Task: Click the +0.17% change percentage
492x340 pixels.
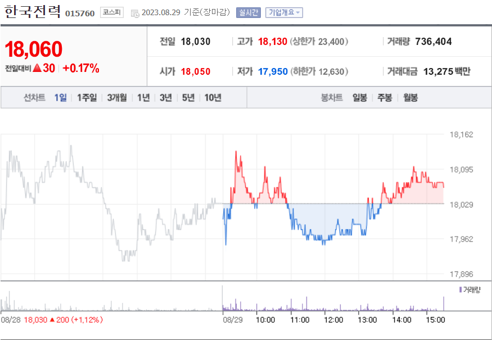Action: [x=81, y=68]
